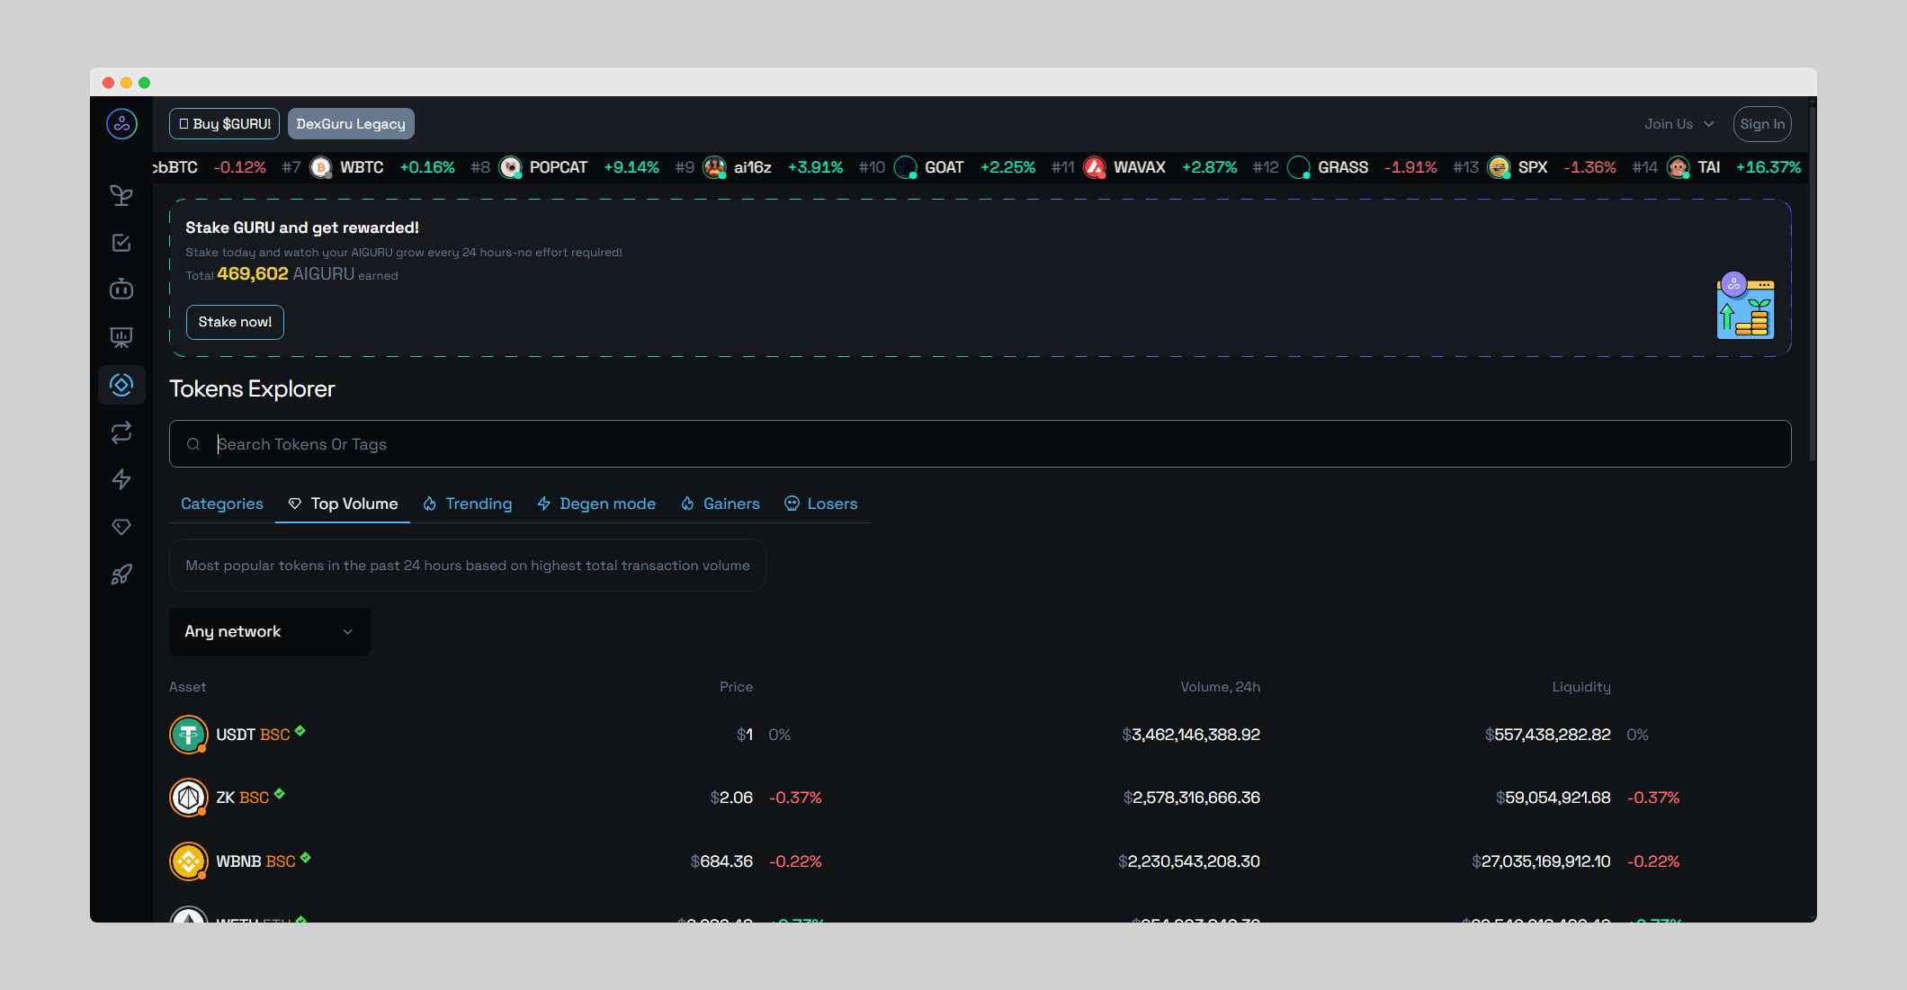Switch to the Degen mode tab
The image size is (1907, 990).
(x=596, y=504)
